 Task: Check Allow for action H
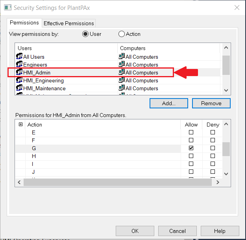[x=191, y=156]
